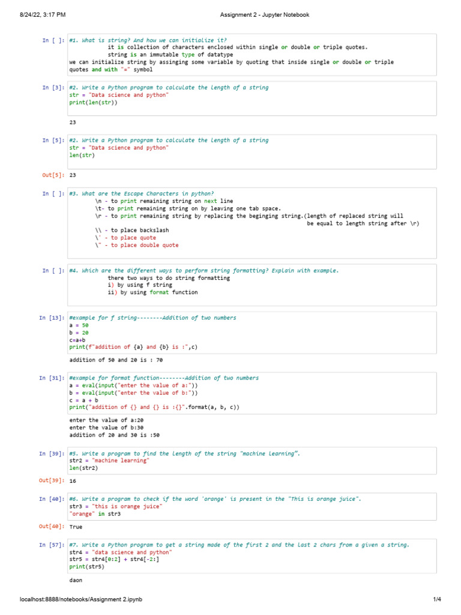Viewport: 461px width, 615px height.
Task: Click the line 'print(f"addition of {a} and {b} is :",c)'
Action: tap(133, 347)
